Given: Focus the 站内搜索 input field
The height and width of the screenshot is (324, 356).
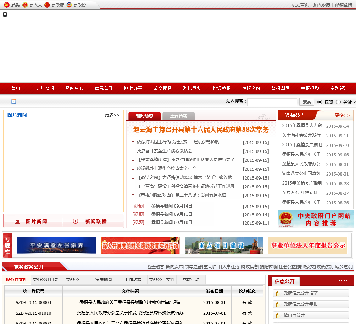Looking at the screenshot, I should [x=272, y=102].
